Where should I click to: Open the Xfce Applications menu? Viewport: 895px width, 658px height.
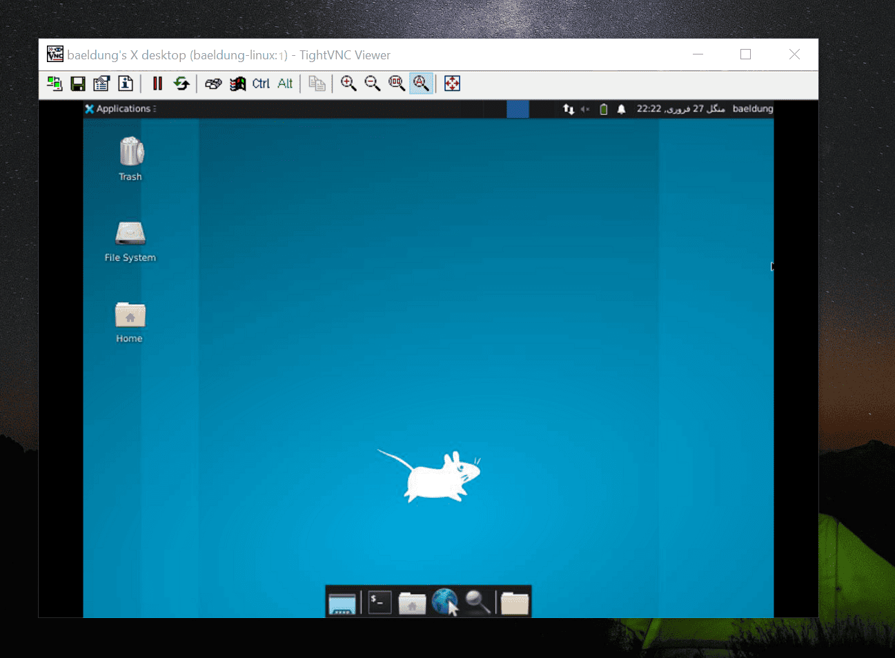tap(121, 109)
